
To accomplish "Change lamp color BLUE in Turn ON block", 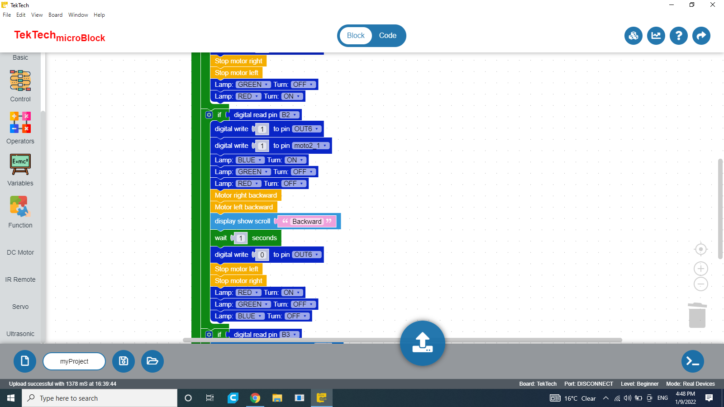I will pos(250,160).
